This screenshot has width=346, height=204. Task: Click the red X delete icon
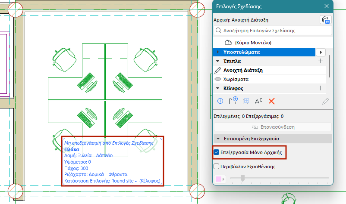click(272, 101)
